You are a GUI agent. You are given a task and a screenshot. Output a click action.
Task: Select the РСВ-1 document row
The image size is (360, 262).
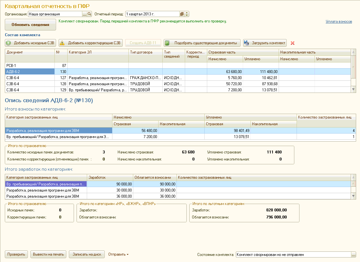pos(29,66)
